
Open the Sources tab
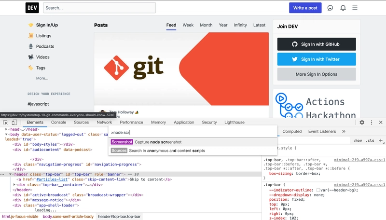81,123
